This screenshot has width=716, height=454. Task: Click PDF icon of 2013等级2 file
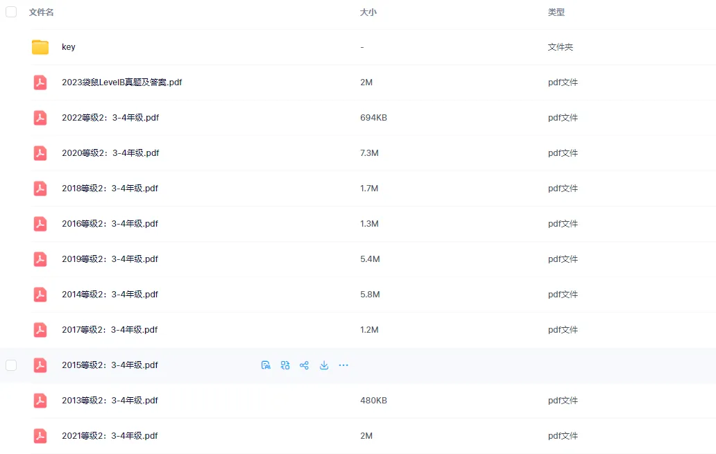pyautogui.click(x=40, y=401)
